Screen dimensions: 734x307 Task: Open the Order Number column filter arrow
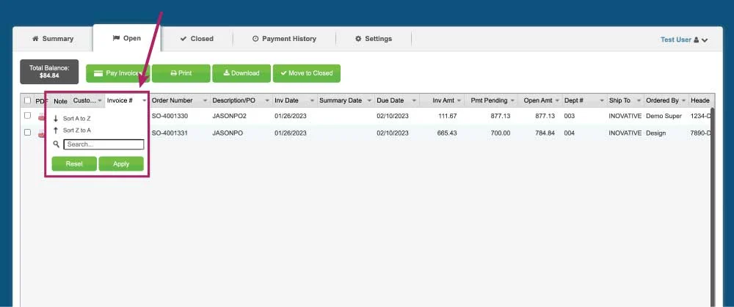click(205, 101)
